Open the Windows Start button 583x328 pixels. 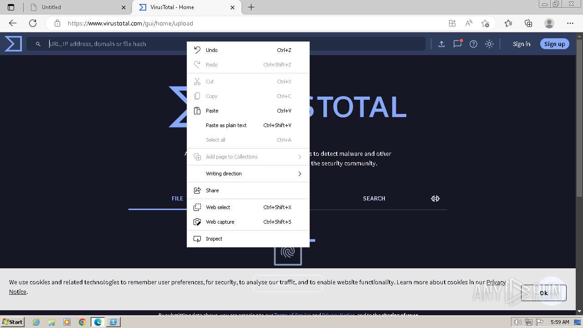pyautogui.click(x=13, y=322)
